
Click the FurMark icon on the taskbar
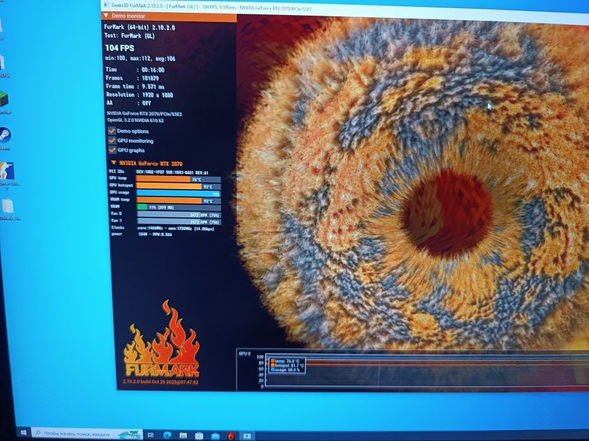click(231, 435)
